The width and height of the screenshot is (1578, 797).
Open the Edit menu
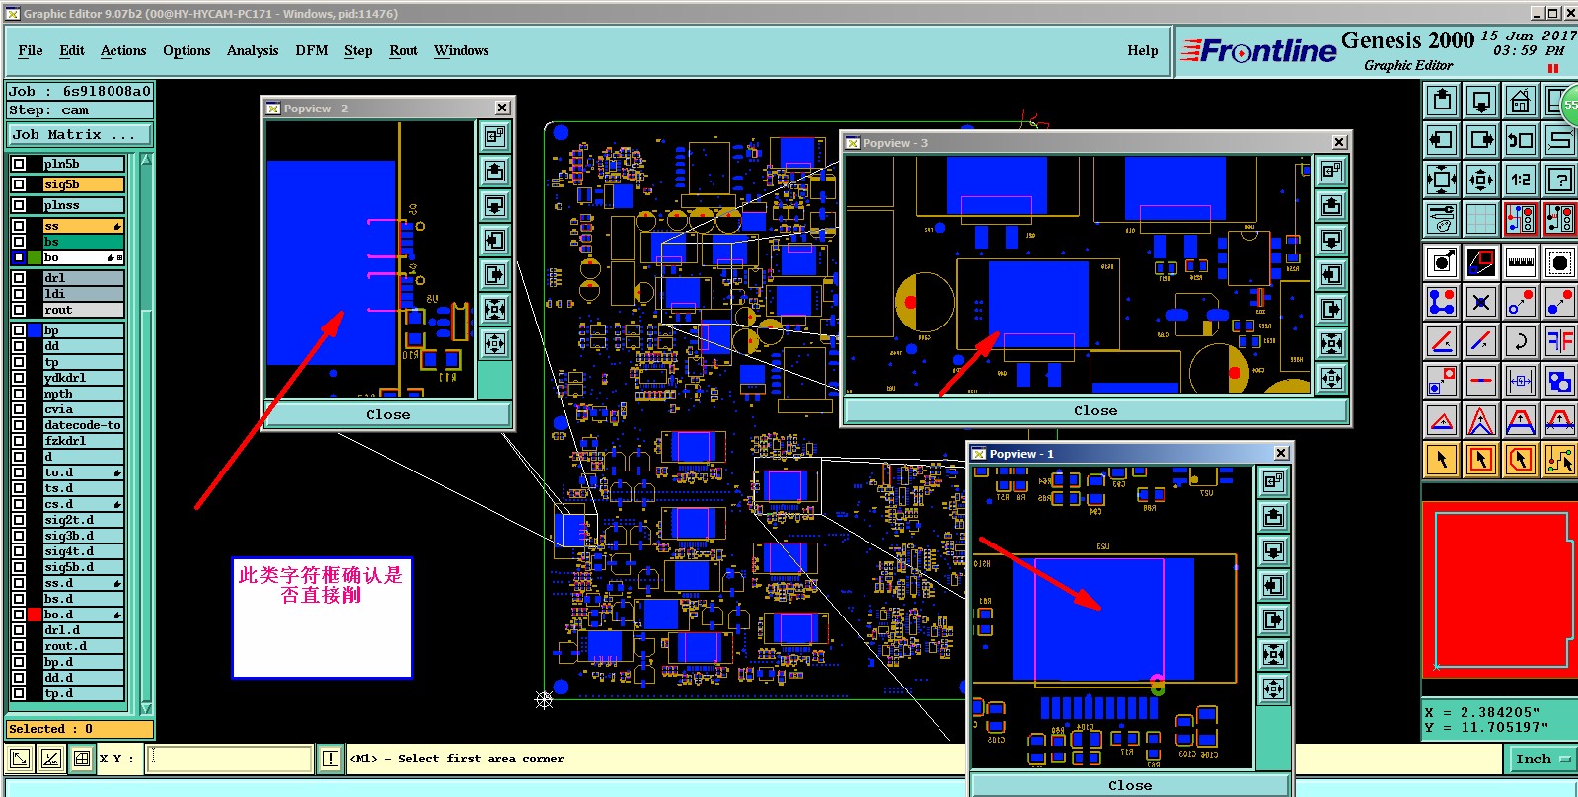(72, 51)
